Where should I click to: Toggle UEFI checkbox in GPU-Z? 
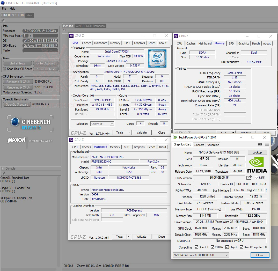pyautogui.click(x=256, y=178)
